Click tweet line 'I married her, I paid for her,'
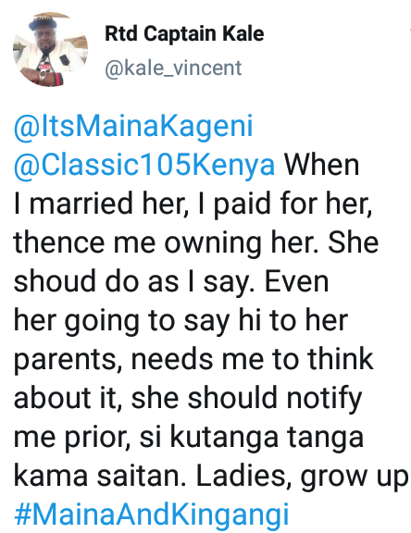The image size is (411, 533). [x=193, y=205]
